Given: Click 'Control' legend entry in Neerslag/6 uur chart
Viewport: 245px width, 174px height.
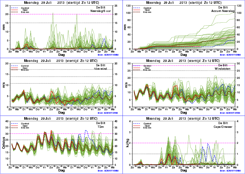Looking at the screenshot, I should 25,8.
